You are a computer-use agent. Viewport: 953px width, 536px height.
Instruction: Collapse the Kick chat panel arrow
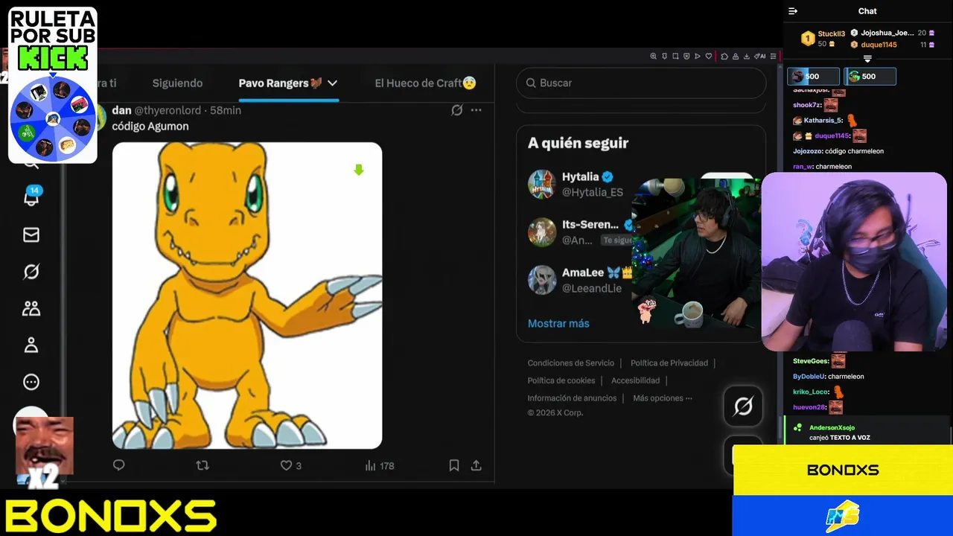[793, 11]
